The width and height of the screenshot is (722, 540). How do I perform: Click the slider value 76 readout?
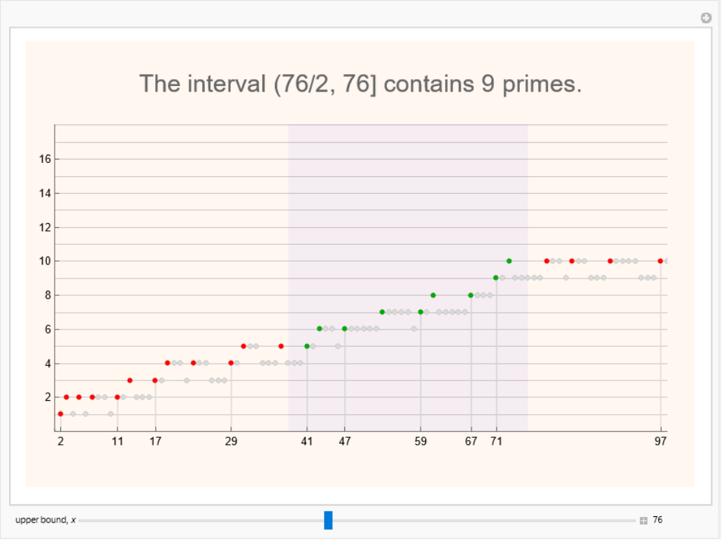tap(658, 520)
